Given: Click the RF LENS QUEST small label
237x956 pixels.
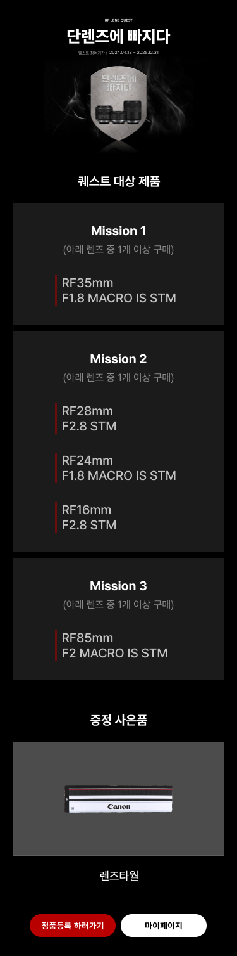Looking at the screenshot, I should point(118,20).
